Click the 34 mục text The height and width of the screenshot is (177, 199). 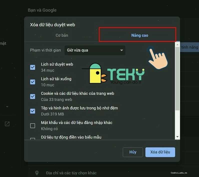(x=47, y=70)
